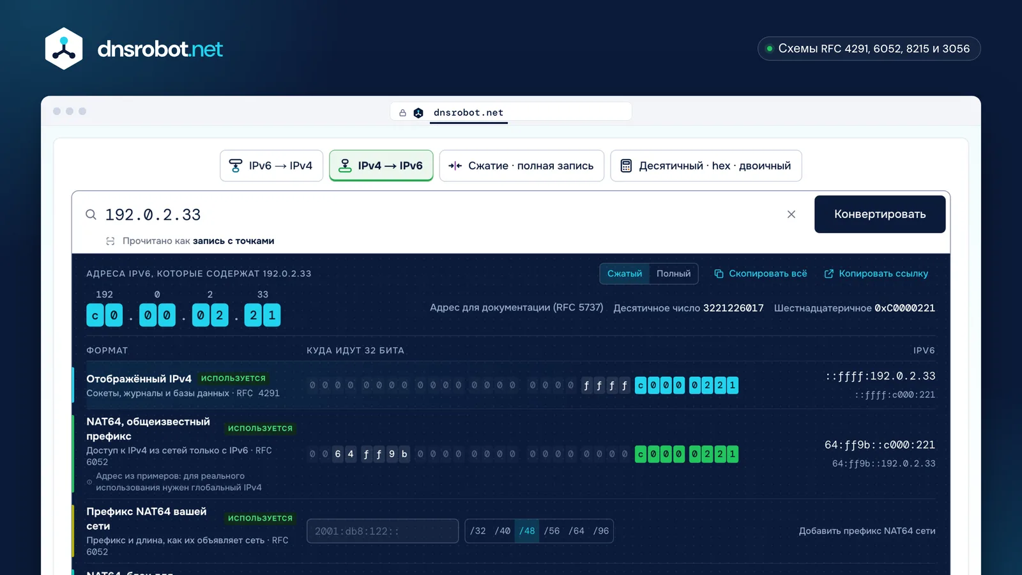Click the dnsrobot hexagon logo
The width and height of the screenshot is (1022, 575).
point(64,49)
